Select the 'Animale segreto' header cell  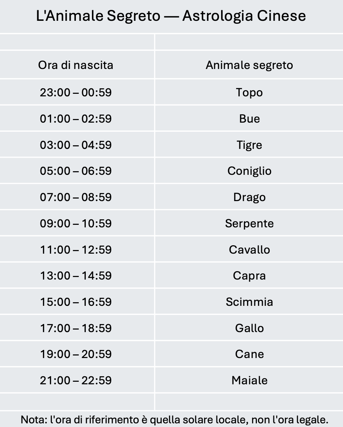249,65
